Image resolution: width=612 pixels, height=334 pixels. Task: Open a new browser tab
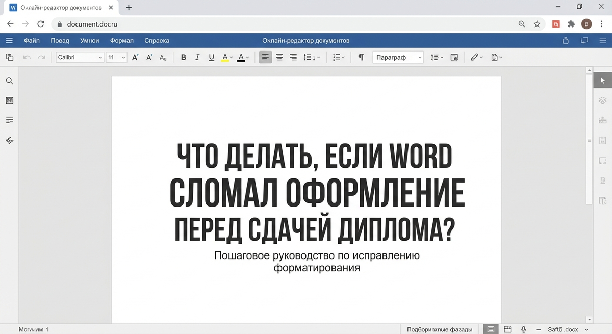tap(129, 8)
